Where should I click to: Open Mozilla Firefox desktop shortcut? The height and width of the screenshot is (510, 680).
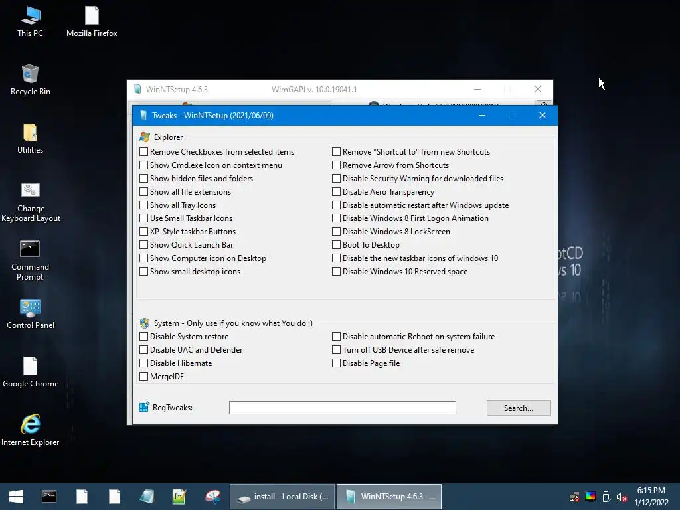(x=92, y=21)
